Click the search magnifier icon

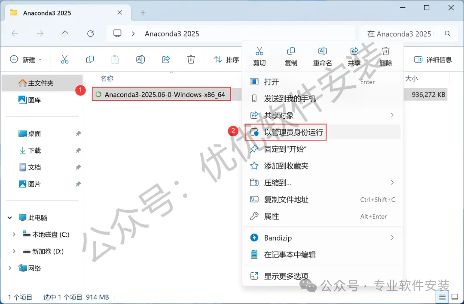tap(448, 34)
